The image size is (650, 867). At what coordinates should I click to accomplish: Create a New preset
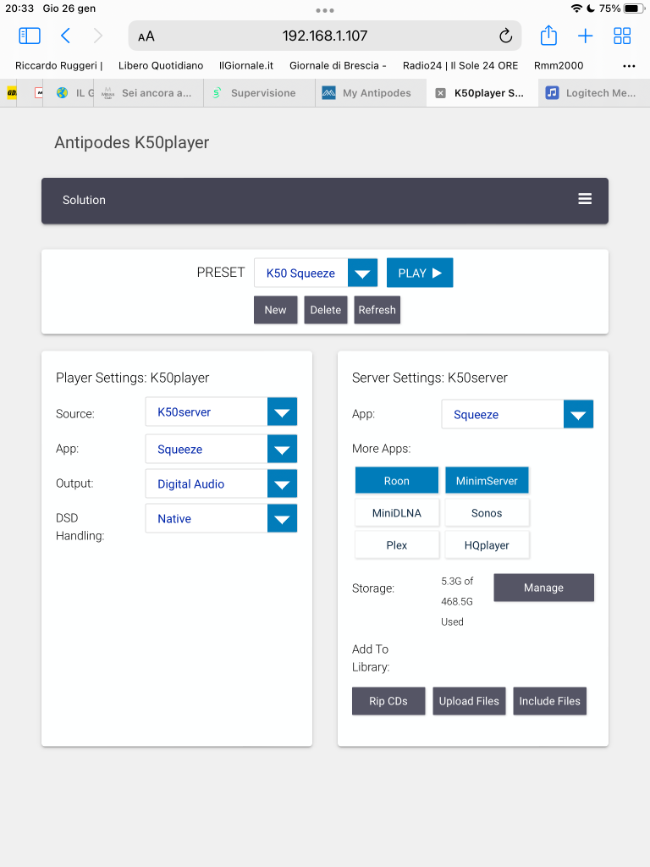pos(275,310)
